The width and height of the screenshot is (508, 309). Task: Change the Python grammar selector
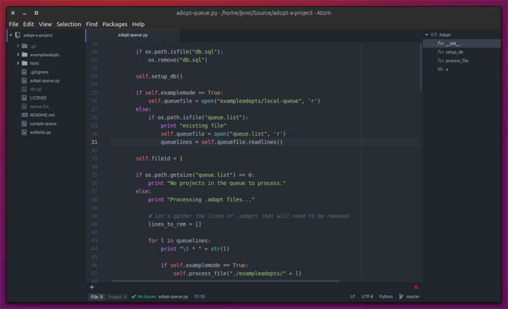pos(386,297)
